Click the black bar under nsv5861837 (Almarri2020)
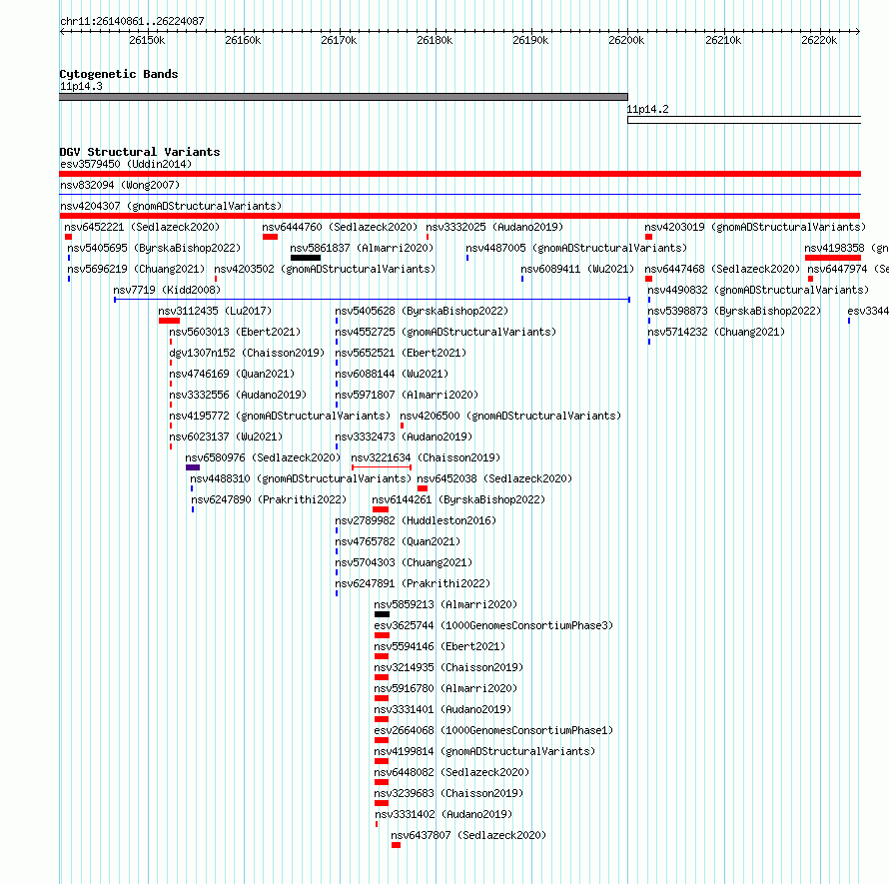 (x=306, y=258)
